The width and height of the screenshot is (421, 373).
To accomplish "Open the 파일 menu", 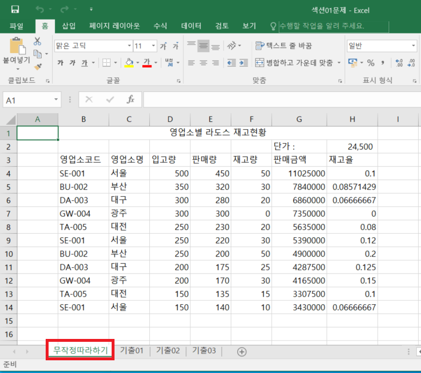I will click(17, 26).
